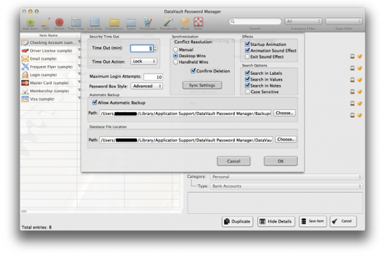Switch to List View icon
Screen dimensions: 384x256
(x=95, y=22)
